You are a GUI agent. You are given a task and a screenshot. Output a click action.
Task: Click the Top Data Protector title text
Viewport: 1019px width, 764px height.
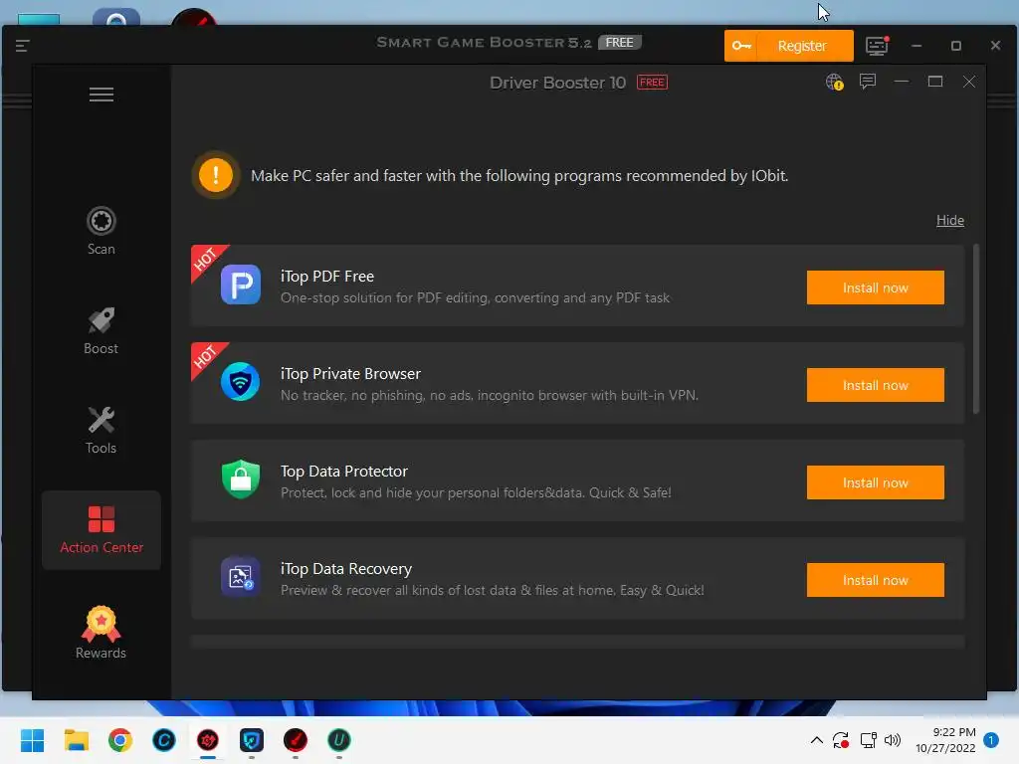(343, 471)
